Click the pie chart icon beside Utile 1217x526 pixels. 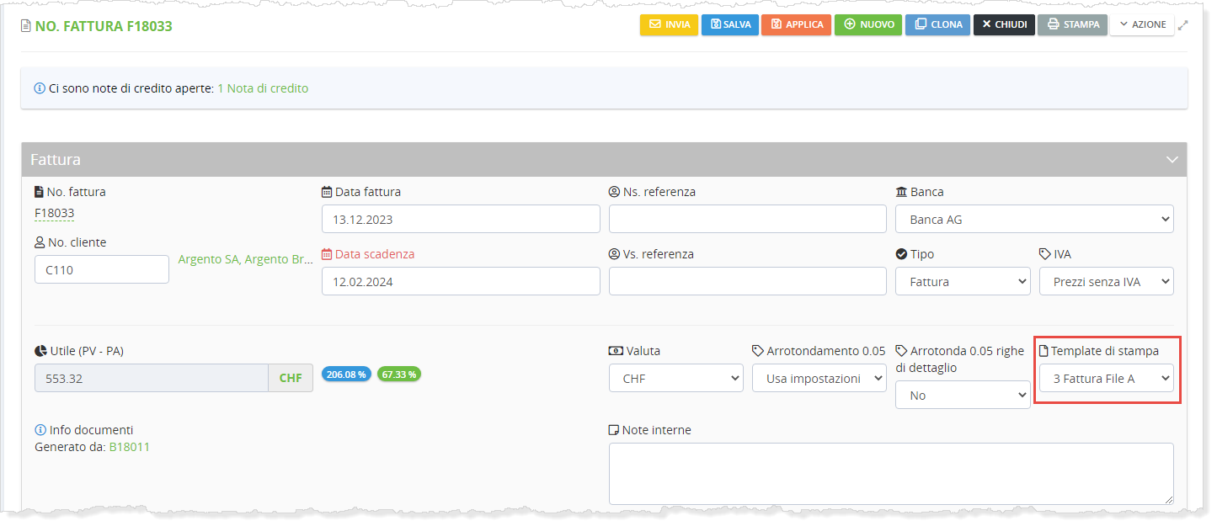click(x=40, y=351)
